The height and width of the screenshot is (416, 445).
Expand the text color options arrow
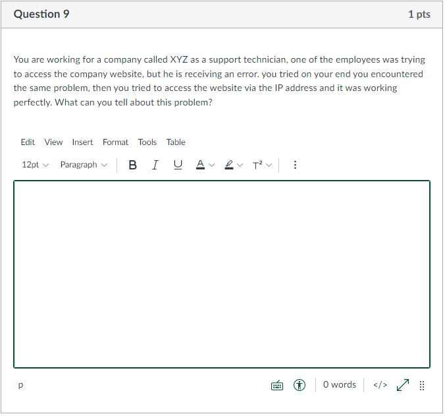(212, 165)
